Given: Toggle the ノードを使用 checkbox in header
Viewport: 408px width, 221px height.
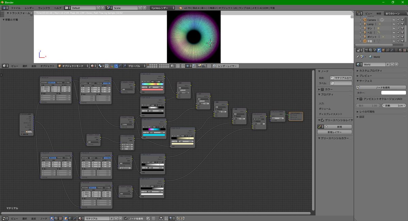Looking at the screenshot, I should pyautogui.click(x=126, y=219).
